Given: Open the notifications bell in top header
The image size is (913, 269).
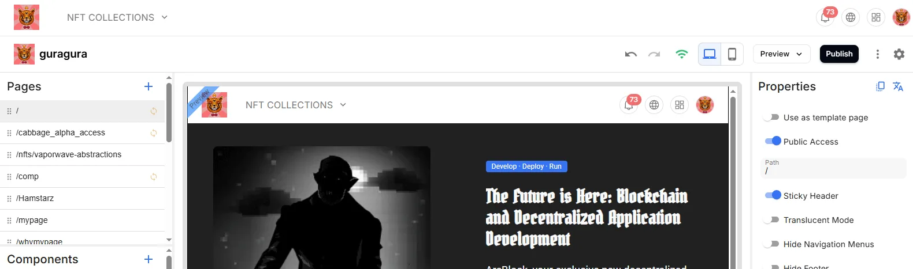Looking at the screenshot, I should point(825,17).
